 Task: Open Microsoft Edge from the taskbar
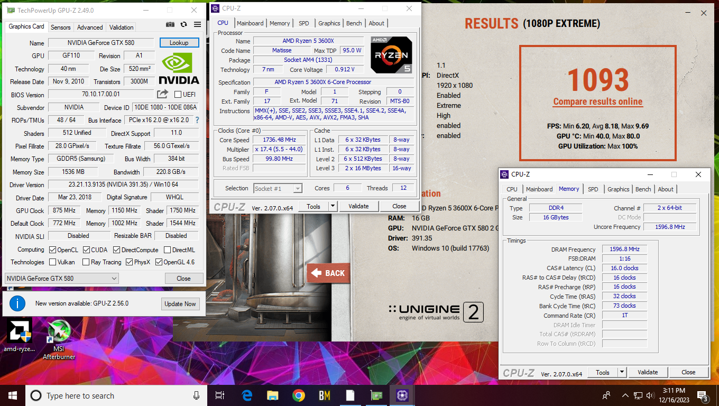247,395
